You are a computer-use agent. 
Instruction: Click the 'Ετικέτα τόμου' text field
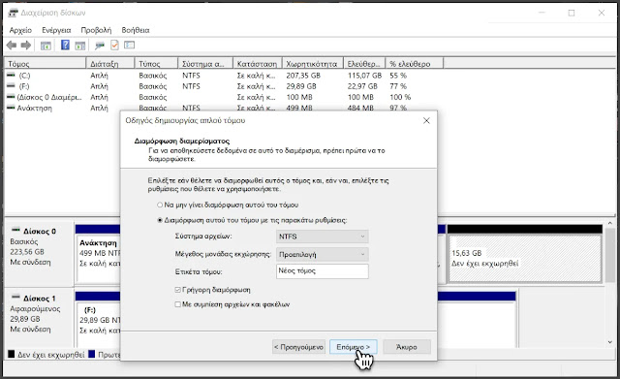323,271
